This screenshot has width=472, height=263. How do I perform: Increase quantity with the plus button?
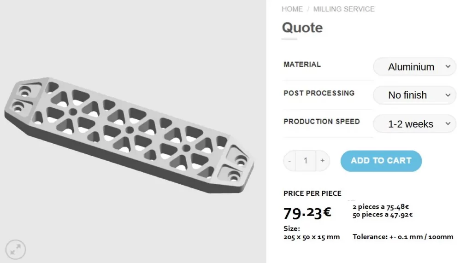click(322, 161)
